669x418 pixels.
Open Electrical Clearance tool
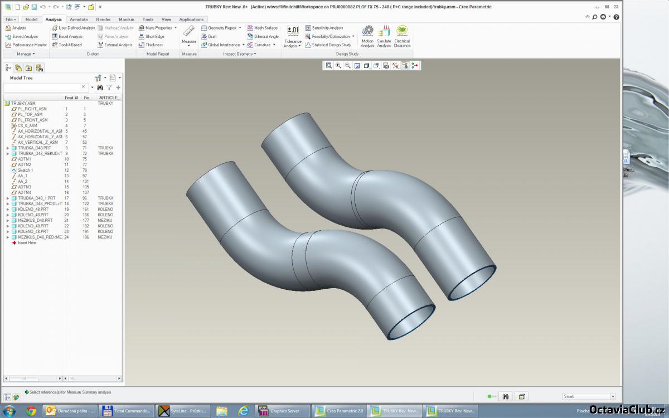(402, 31)
